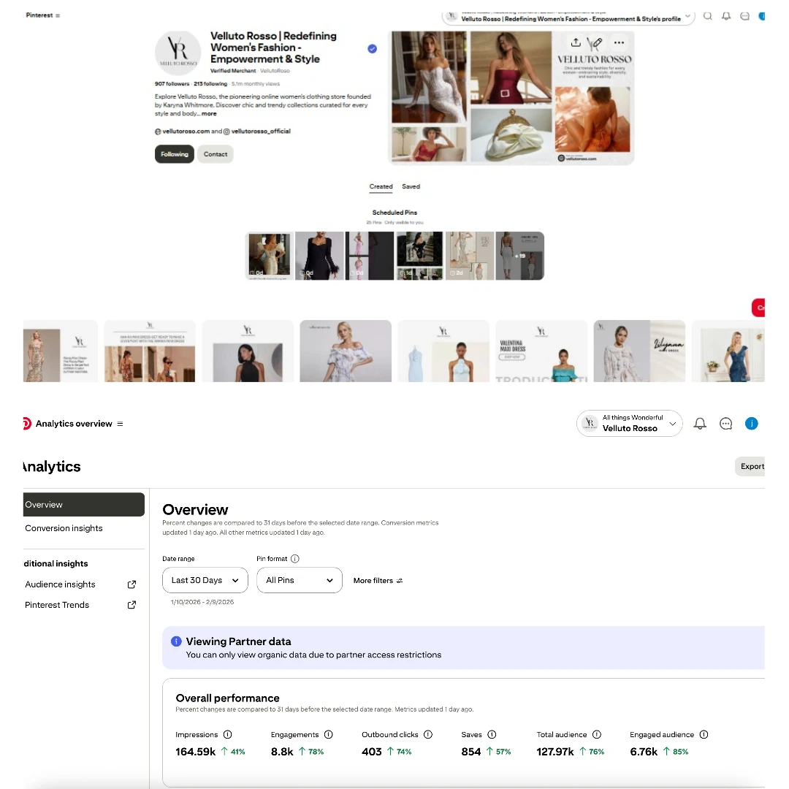Select Conversion insights in sidebar
Image resolution: width=789 pixels, height=789 pixels.
click(64, 528)
